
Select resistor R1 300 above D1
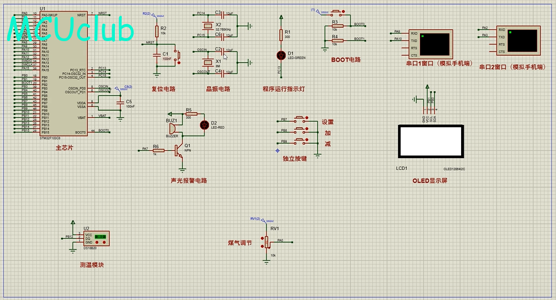pos(281,35)
